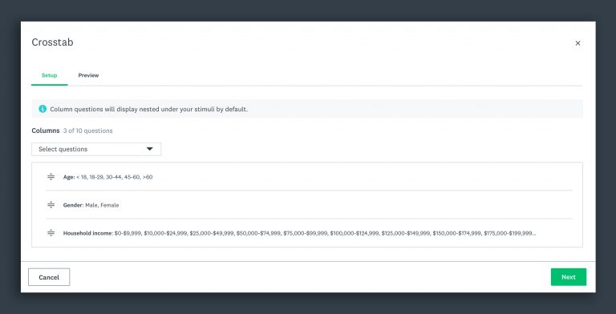This screenshot has width=616, height=314.
Task: Select the Age column question row
Action: (x=309, y=176)
